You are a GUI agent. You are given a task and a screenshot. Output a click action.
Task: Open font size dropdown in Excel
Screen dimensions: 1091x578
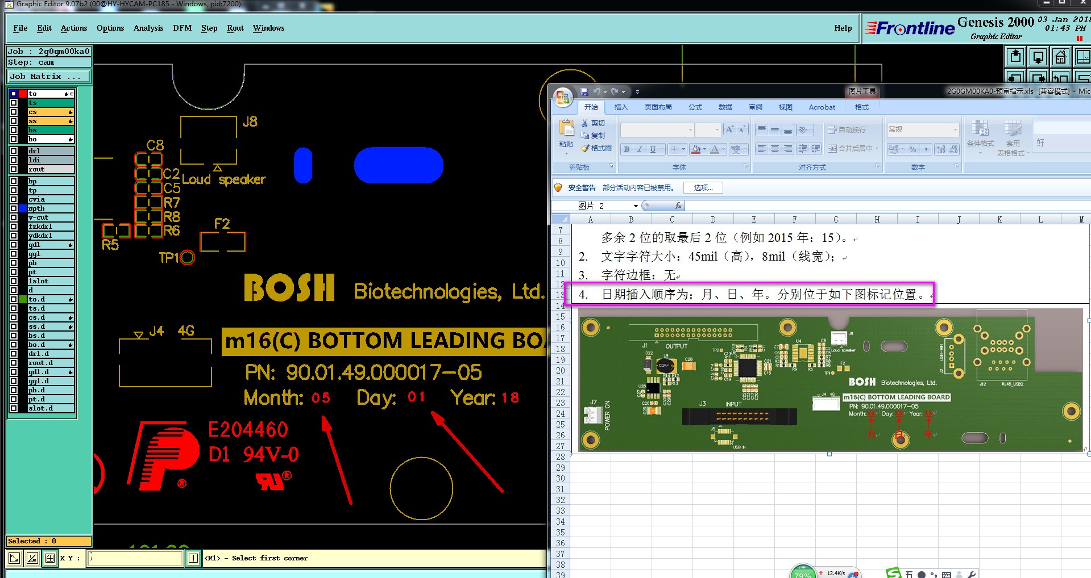tap(716, 130)
